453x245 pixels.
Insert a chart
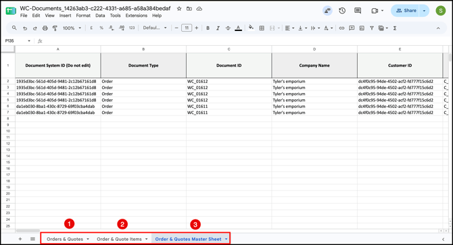point(362,28)
